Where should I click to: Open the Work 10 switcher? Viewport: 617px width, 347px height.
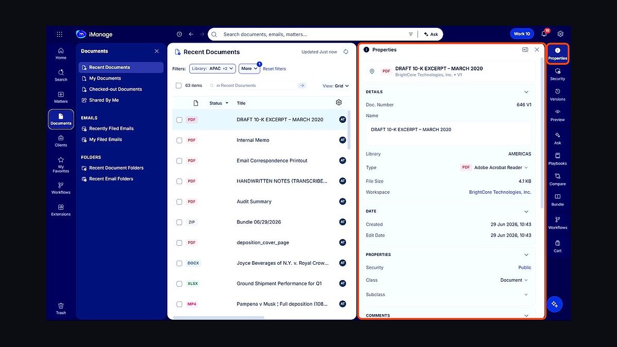point(522,34)
